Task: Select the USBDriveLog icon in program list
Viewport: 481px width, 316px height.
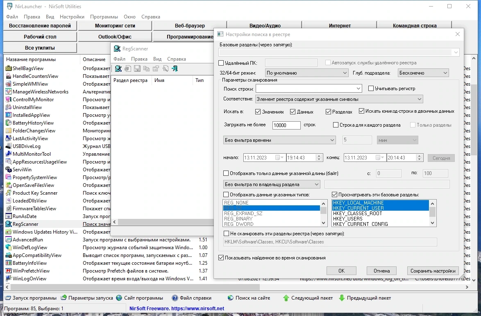Action: tap(9, 146)
